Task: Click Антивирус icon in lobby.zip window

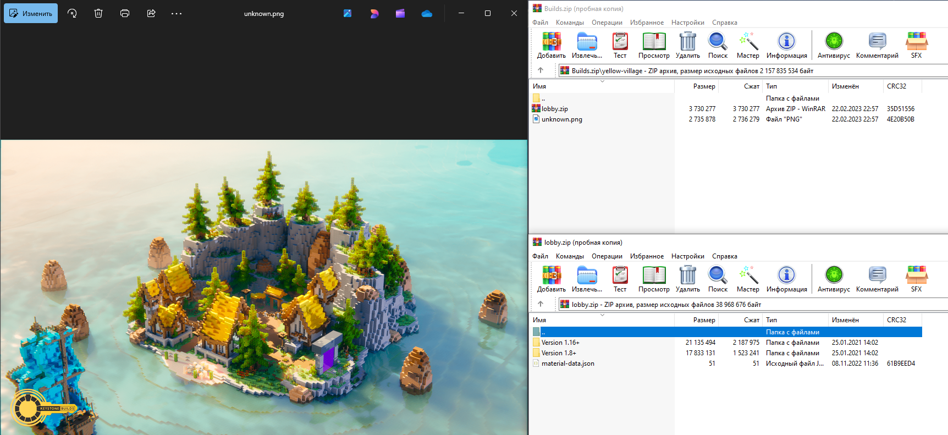Action: (834, 279)
